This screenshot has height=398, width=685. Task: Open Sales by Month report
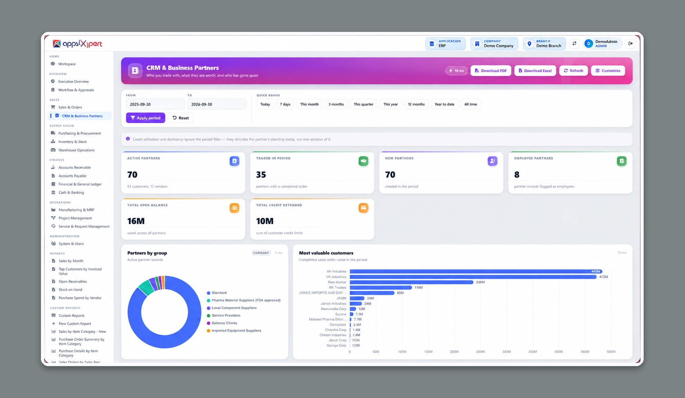(x=71, y=261)
